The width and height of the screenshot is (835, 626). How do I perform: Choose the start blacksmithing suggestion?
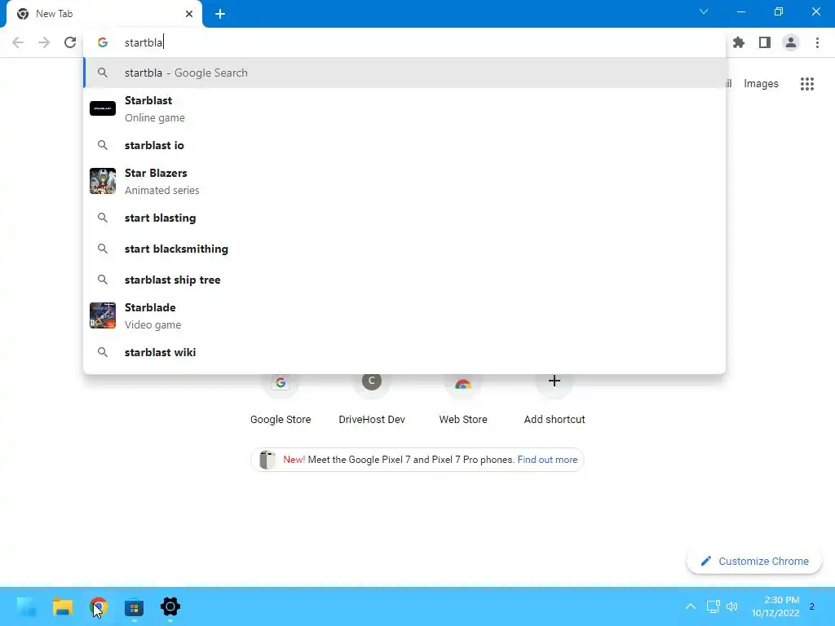(404, 249)
